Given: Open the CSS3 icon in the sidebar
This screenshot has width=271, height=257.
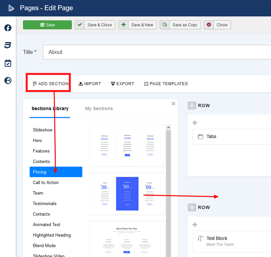Looking at the screenshot, I should (8, 45).
